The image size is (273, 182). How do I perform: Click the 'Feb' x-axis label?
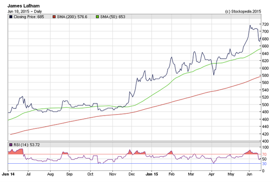pyautogui.click(x=171, y=174)
